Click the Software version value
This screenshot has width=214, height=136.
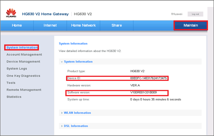143,92
